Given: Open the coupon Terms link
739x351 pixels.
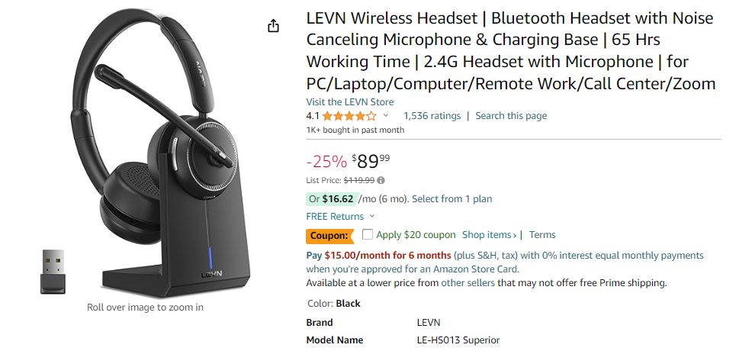Looking at the screenshot, I should pyautogui.click(x=542, y=235).
